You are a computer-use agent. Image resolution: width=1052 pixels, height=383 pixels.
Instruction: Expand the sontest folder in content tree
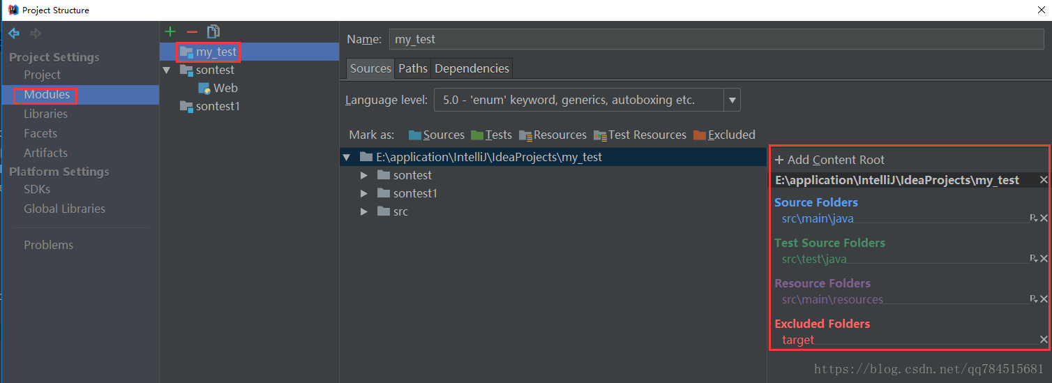(363, 175)
